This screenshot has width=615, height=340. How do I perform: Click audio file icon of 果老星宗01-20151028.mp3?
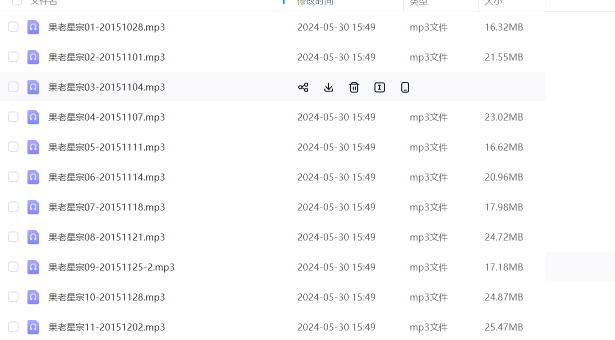point(33,27)
